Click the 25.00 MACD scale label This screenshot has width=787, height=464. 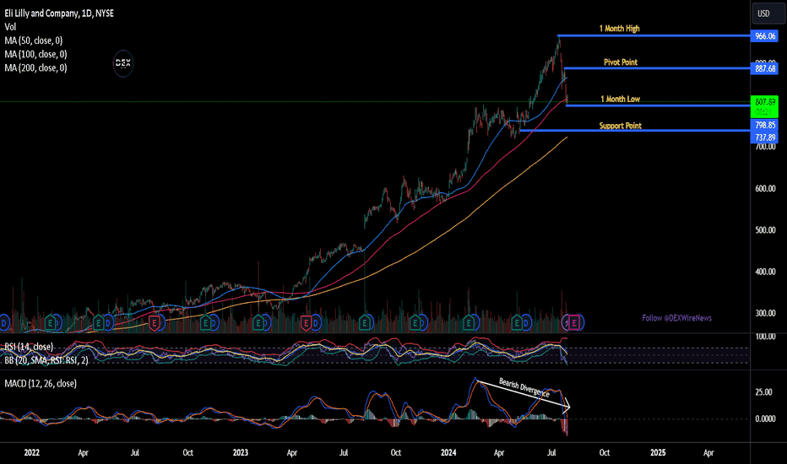pos(764,392)
